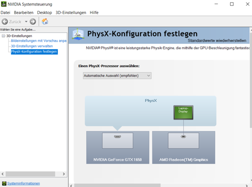Open the Datei menu
252x187 pixels.
point(5,12)
